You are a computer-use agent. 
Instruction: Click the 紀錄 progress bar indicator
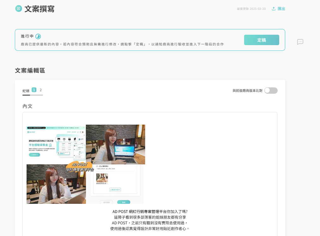click(x=33, y=95)
